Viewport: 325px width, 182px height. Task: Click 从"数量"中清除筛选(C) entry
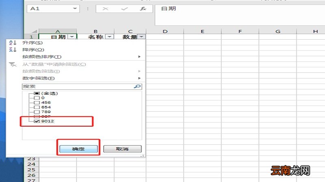(x=54, y=64)
